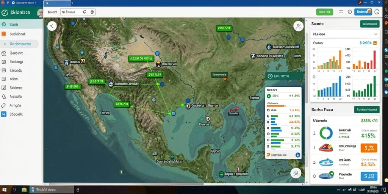This screenshot has height=194, width=388.
Task: Click the taskbar search icon
Action: coord(14,190)
